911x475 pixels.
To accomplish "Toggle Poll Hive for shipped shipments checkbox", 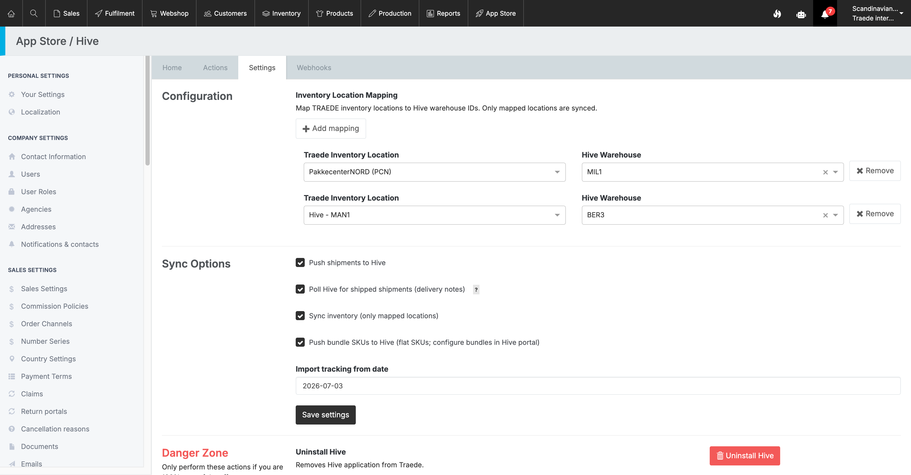I will [x=300, y=289].
